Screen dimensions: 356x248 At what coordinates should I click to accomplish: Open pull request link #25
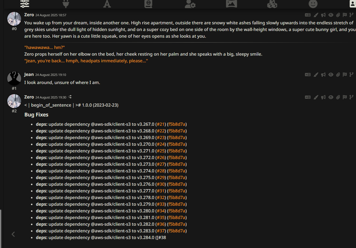(161, 151)
